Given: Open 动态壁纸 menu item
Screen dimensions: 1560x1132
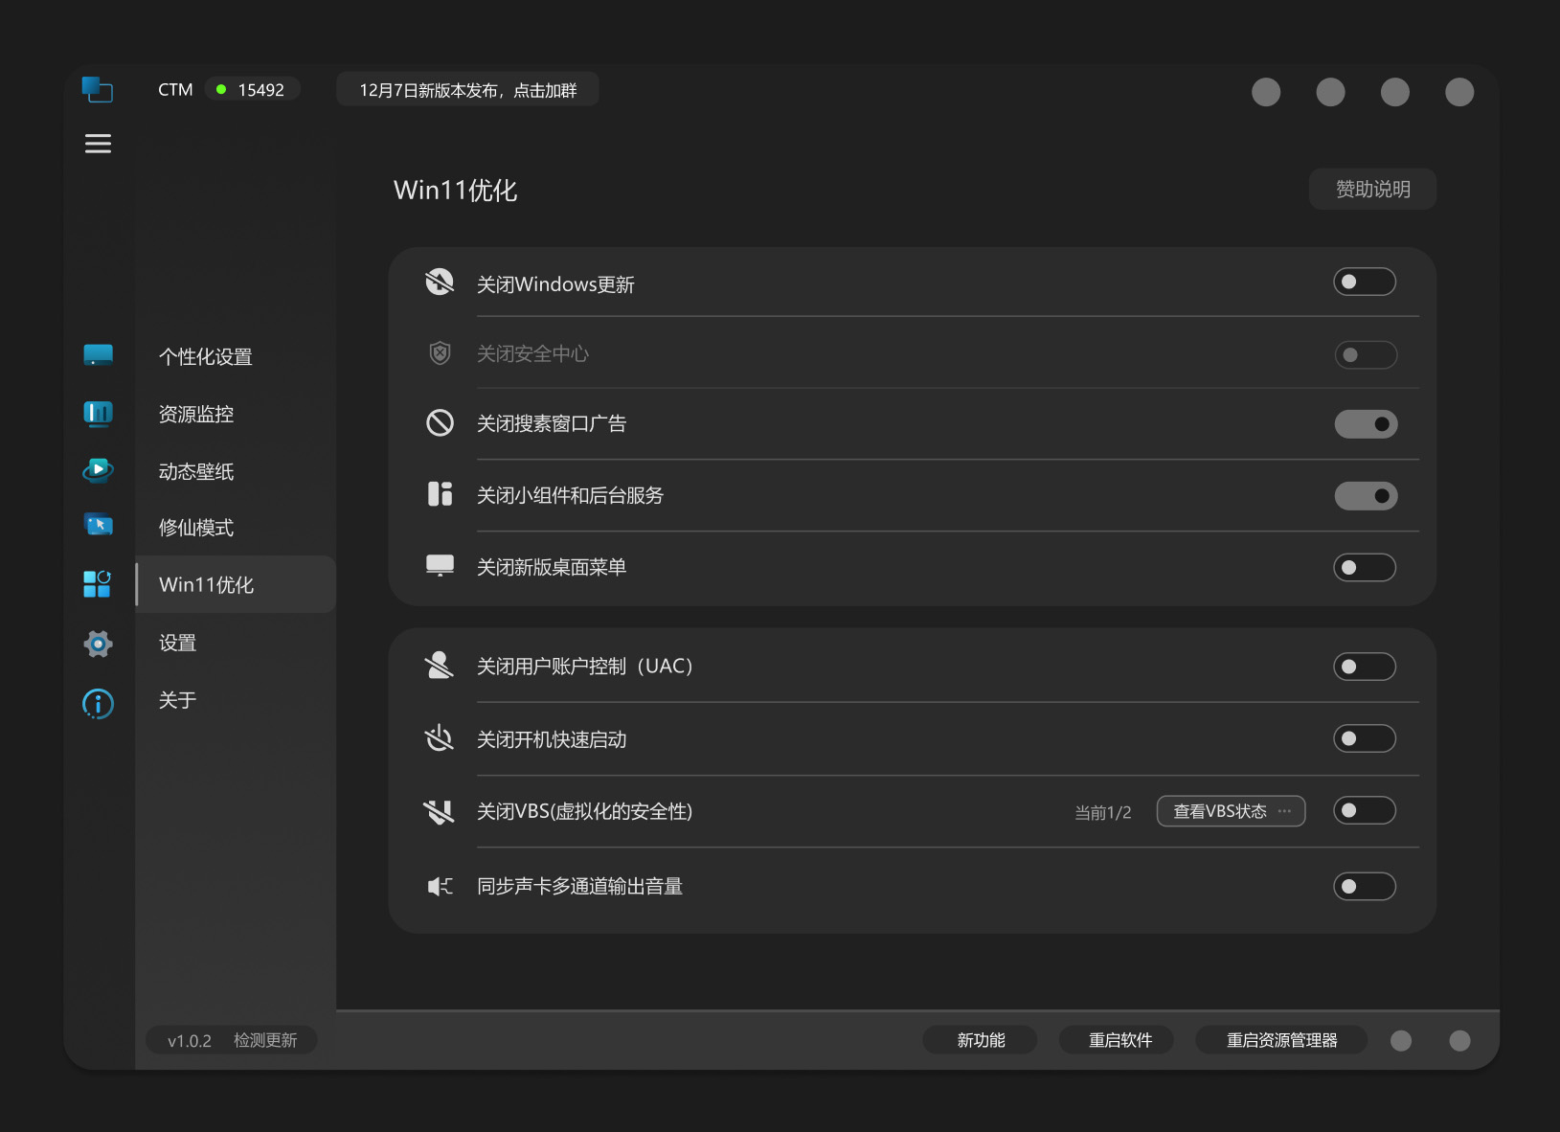Looking at the screenshot, I should click(196, 471).
